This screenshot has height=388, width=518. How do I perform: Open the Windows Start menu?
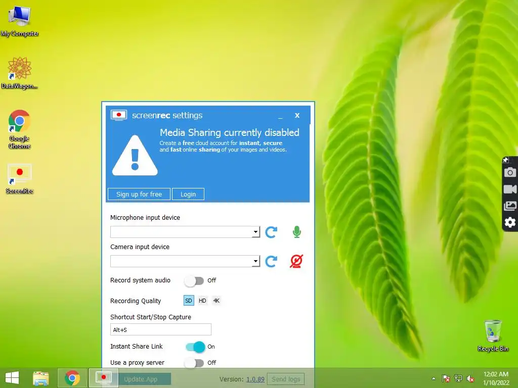(12, 378)
